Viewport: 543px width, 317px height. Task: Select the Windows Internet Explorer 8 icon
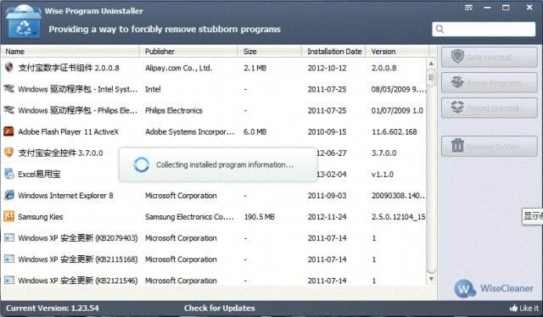click(x=9, y=195)
